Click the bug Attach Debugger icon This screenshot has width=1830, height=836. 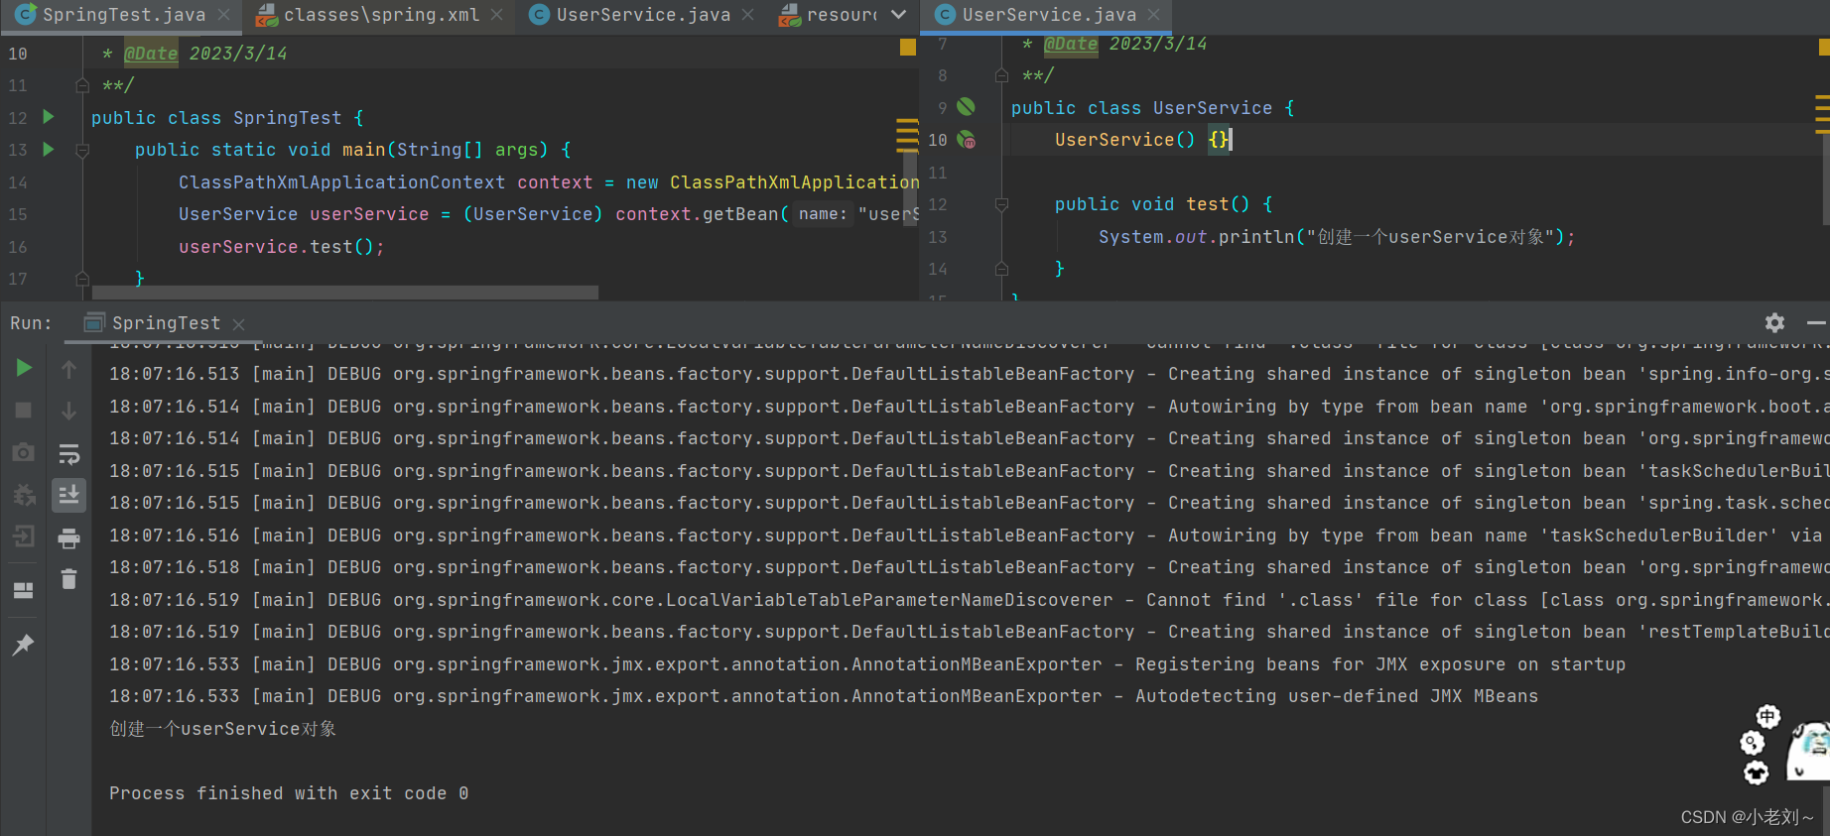pyautogui.click(x=24, y=494)
